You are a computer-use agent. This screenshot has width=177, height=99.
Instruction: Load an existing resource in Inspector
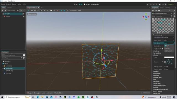click(156, 10)
